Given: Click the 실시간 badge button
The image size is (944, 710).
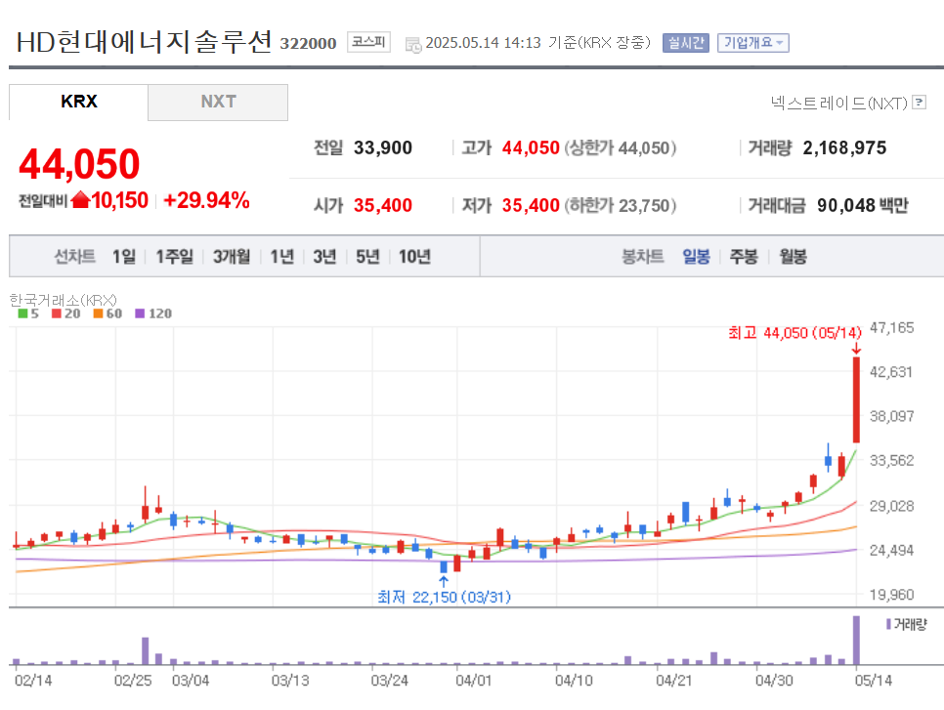Looking at the screenshot, I should click(x=686, y=43).
